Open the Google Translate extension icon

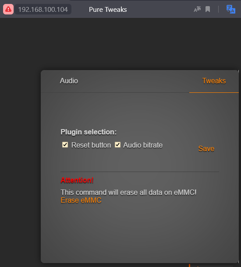231,9
